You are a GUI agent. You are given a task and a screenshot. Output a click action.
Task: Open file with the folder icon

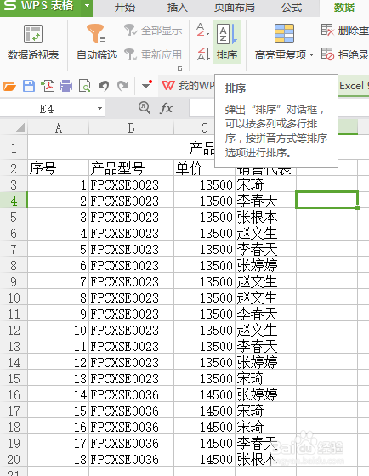[x=9, y=86]
